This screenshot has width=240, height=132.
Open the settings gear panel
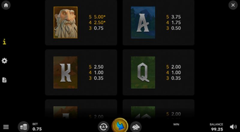click(4, 61)
